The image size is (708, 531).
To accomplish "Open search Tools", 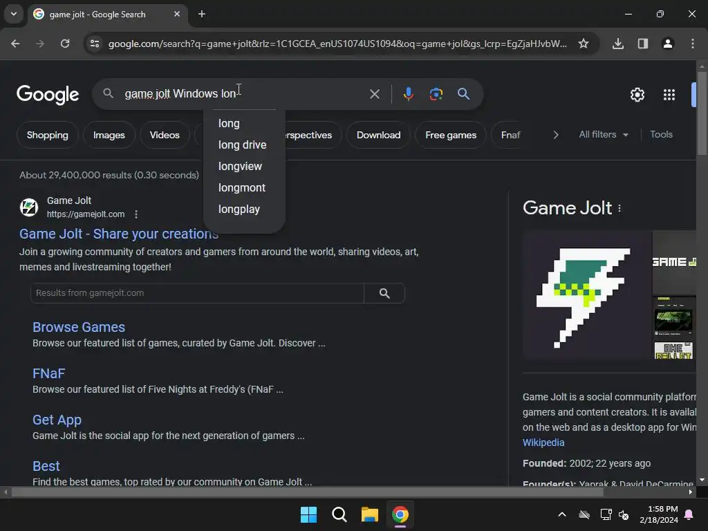I will click(661, 135).
